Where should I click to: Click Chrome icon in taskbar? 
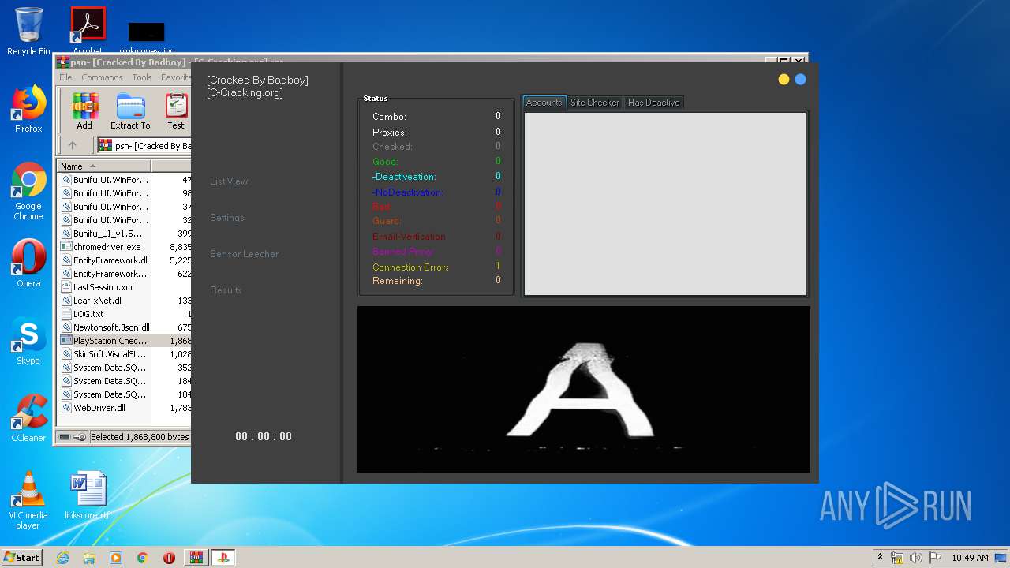(142, 558)
